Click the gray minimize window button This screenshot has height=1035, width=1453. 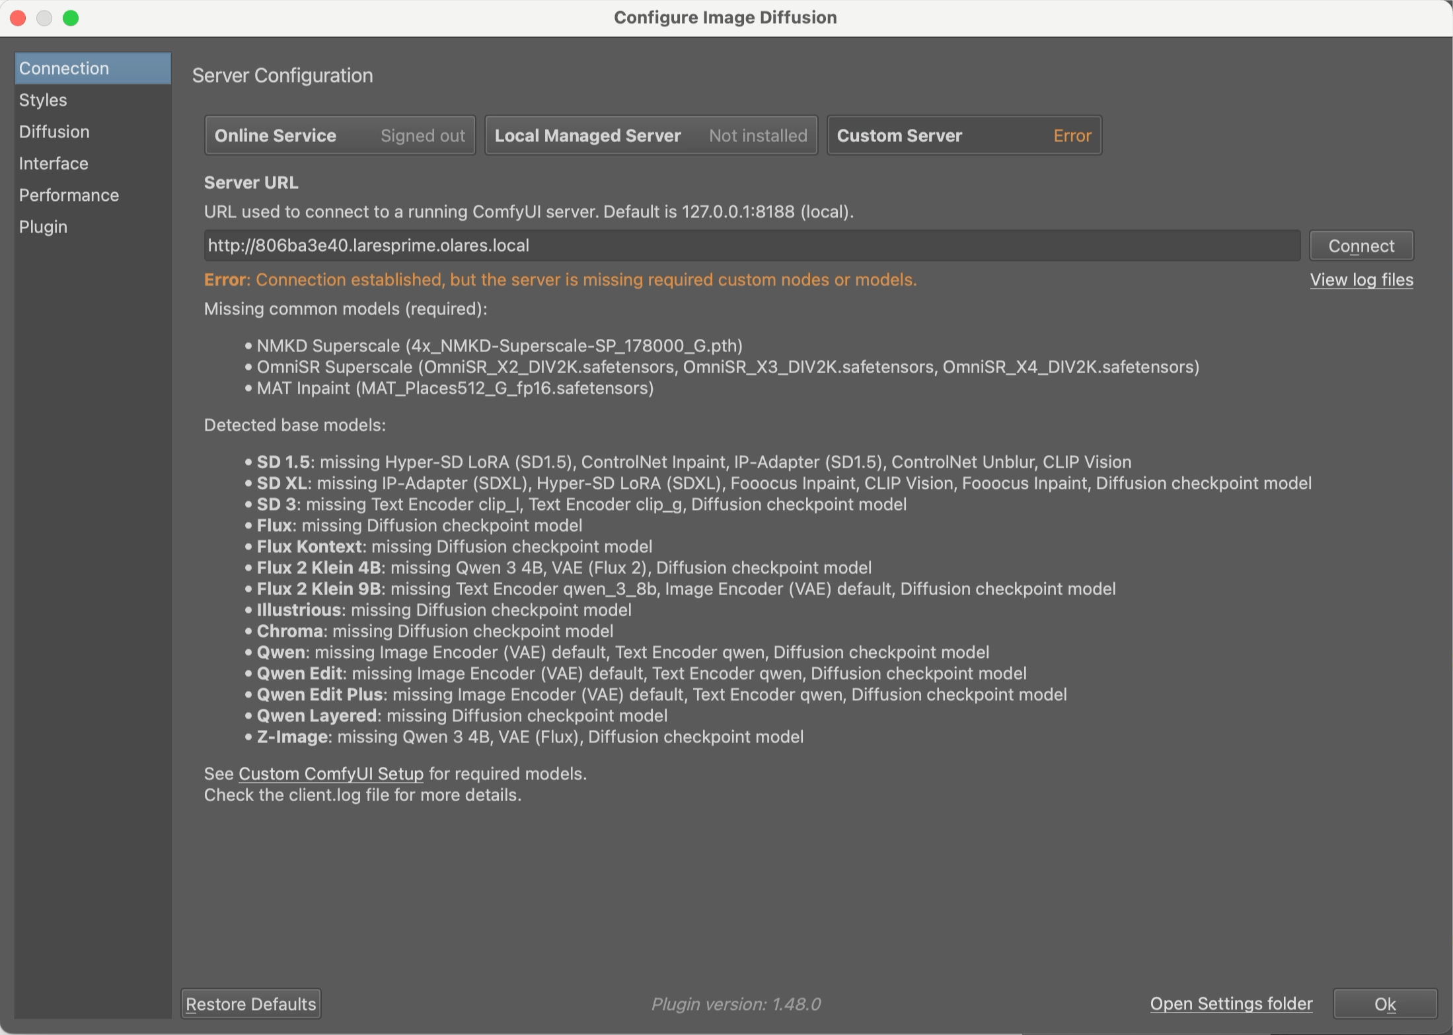click(44, 18)
